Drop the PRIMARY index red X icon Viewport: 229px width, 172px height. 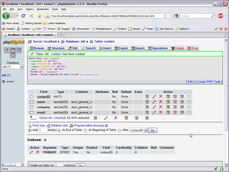click(38, 152)
